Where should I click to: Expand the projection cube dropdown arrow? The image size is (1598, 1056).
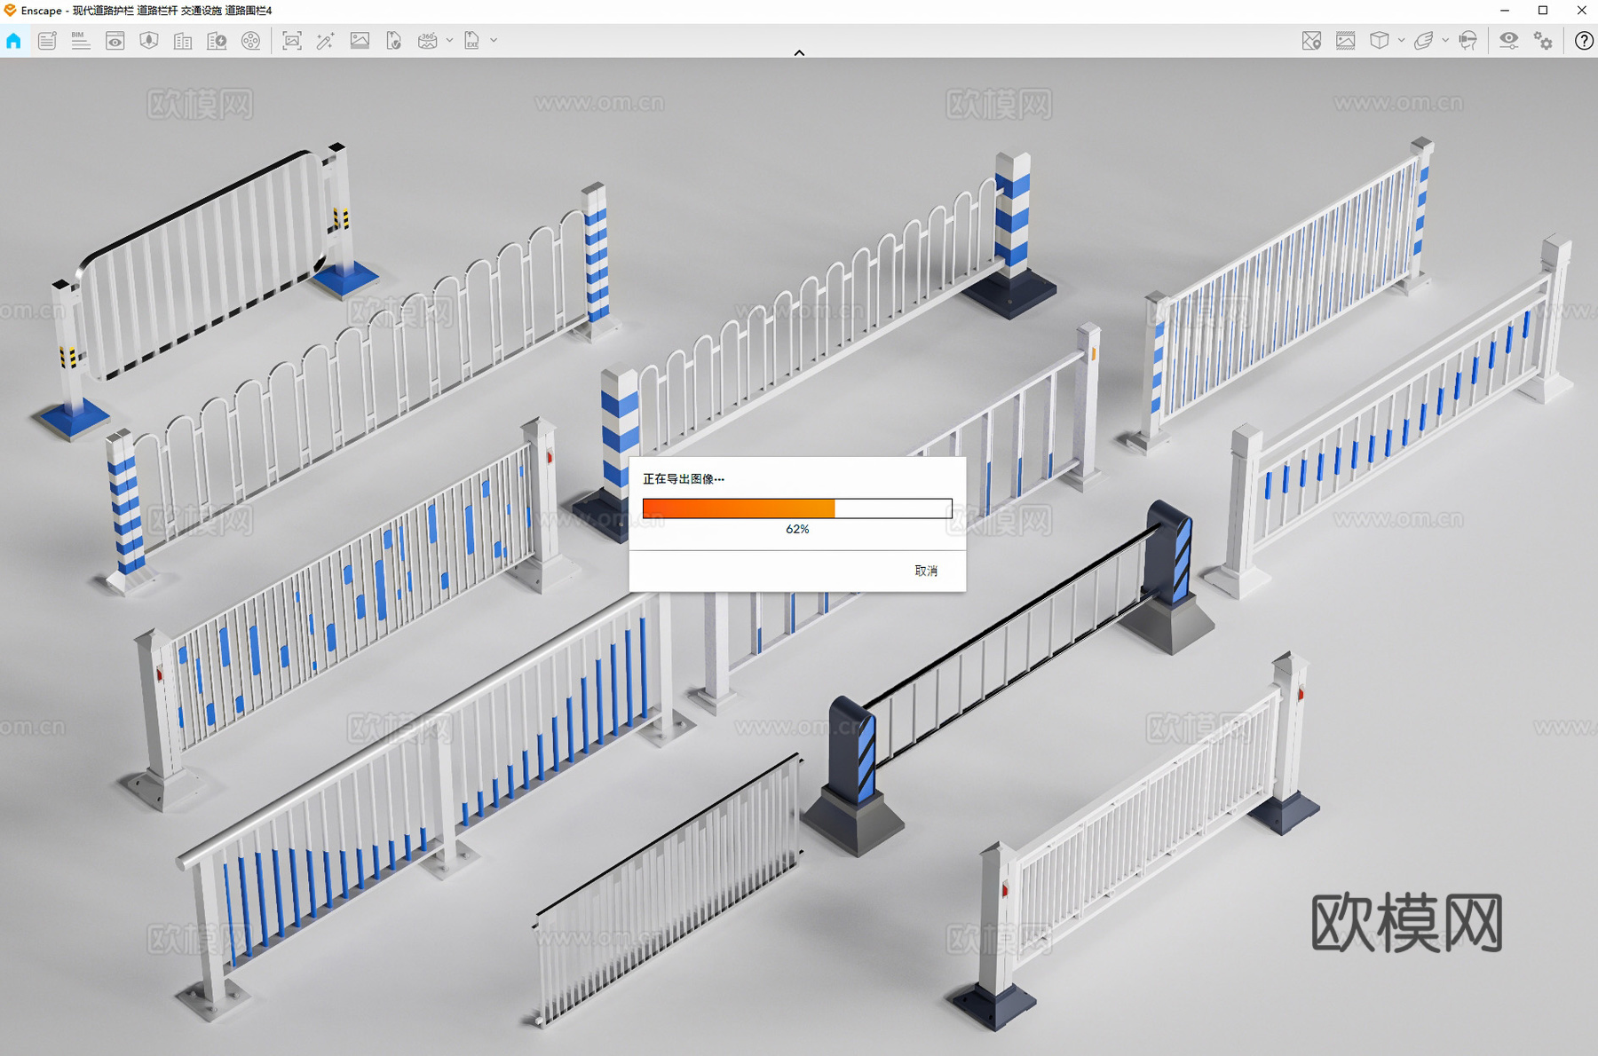tap(1401, 41)
